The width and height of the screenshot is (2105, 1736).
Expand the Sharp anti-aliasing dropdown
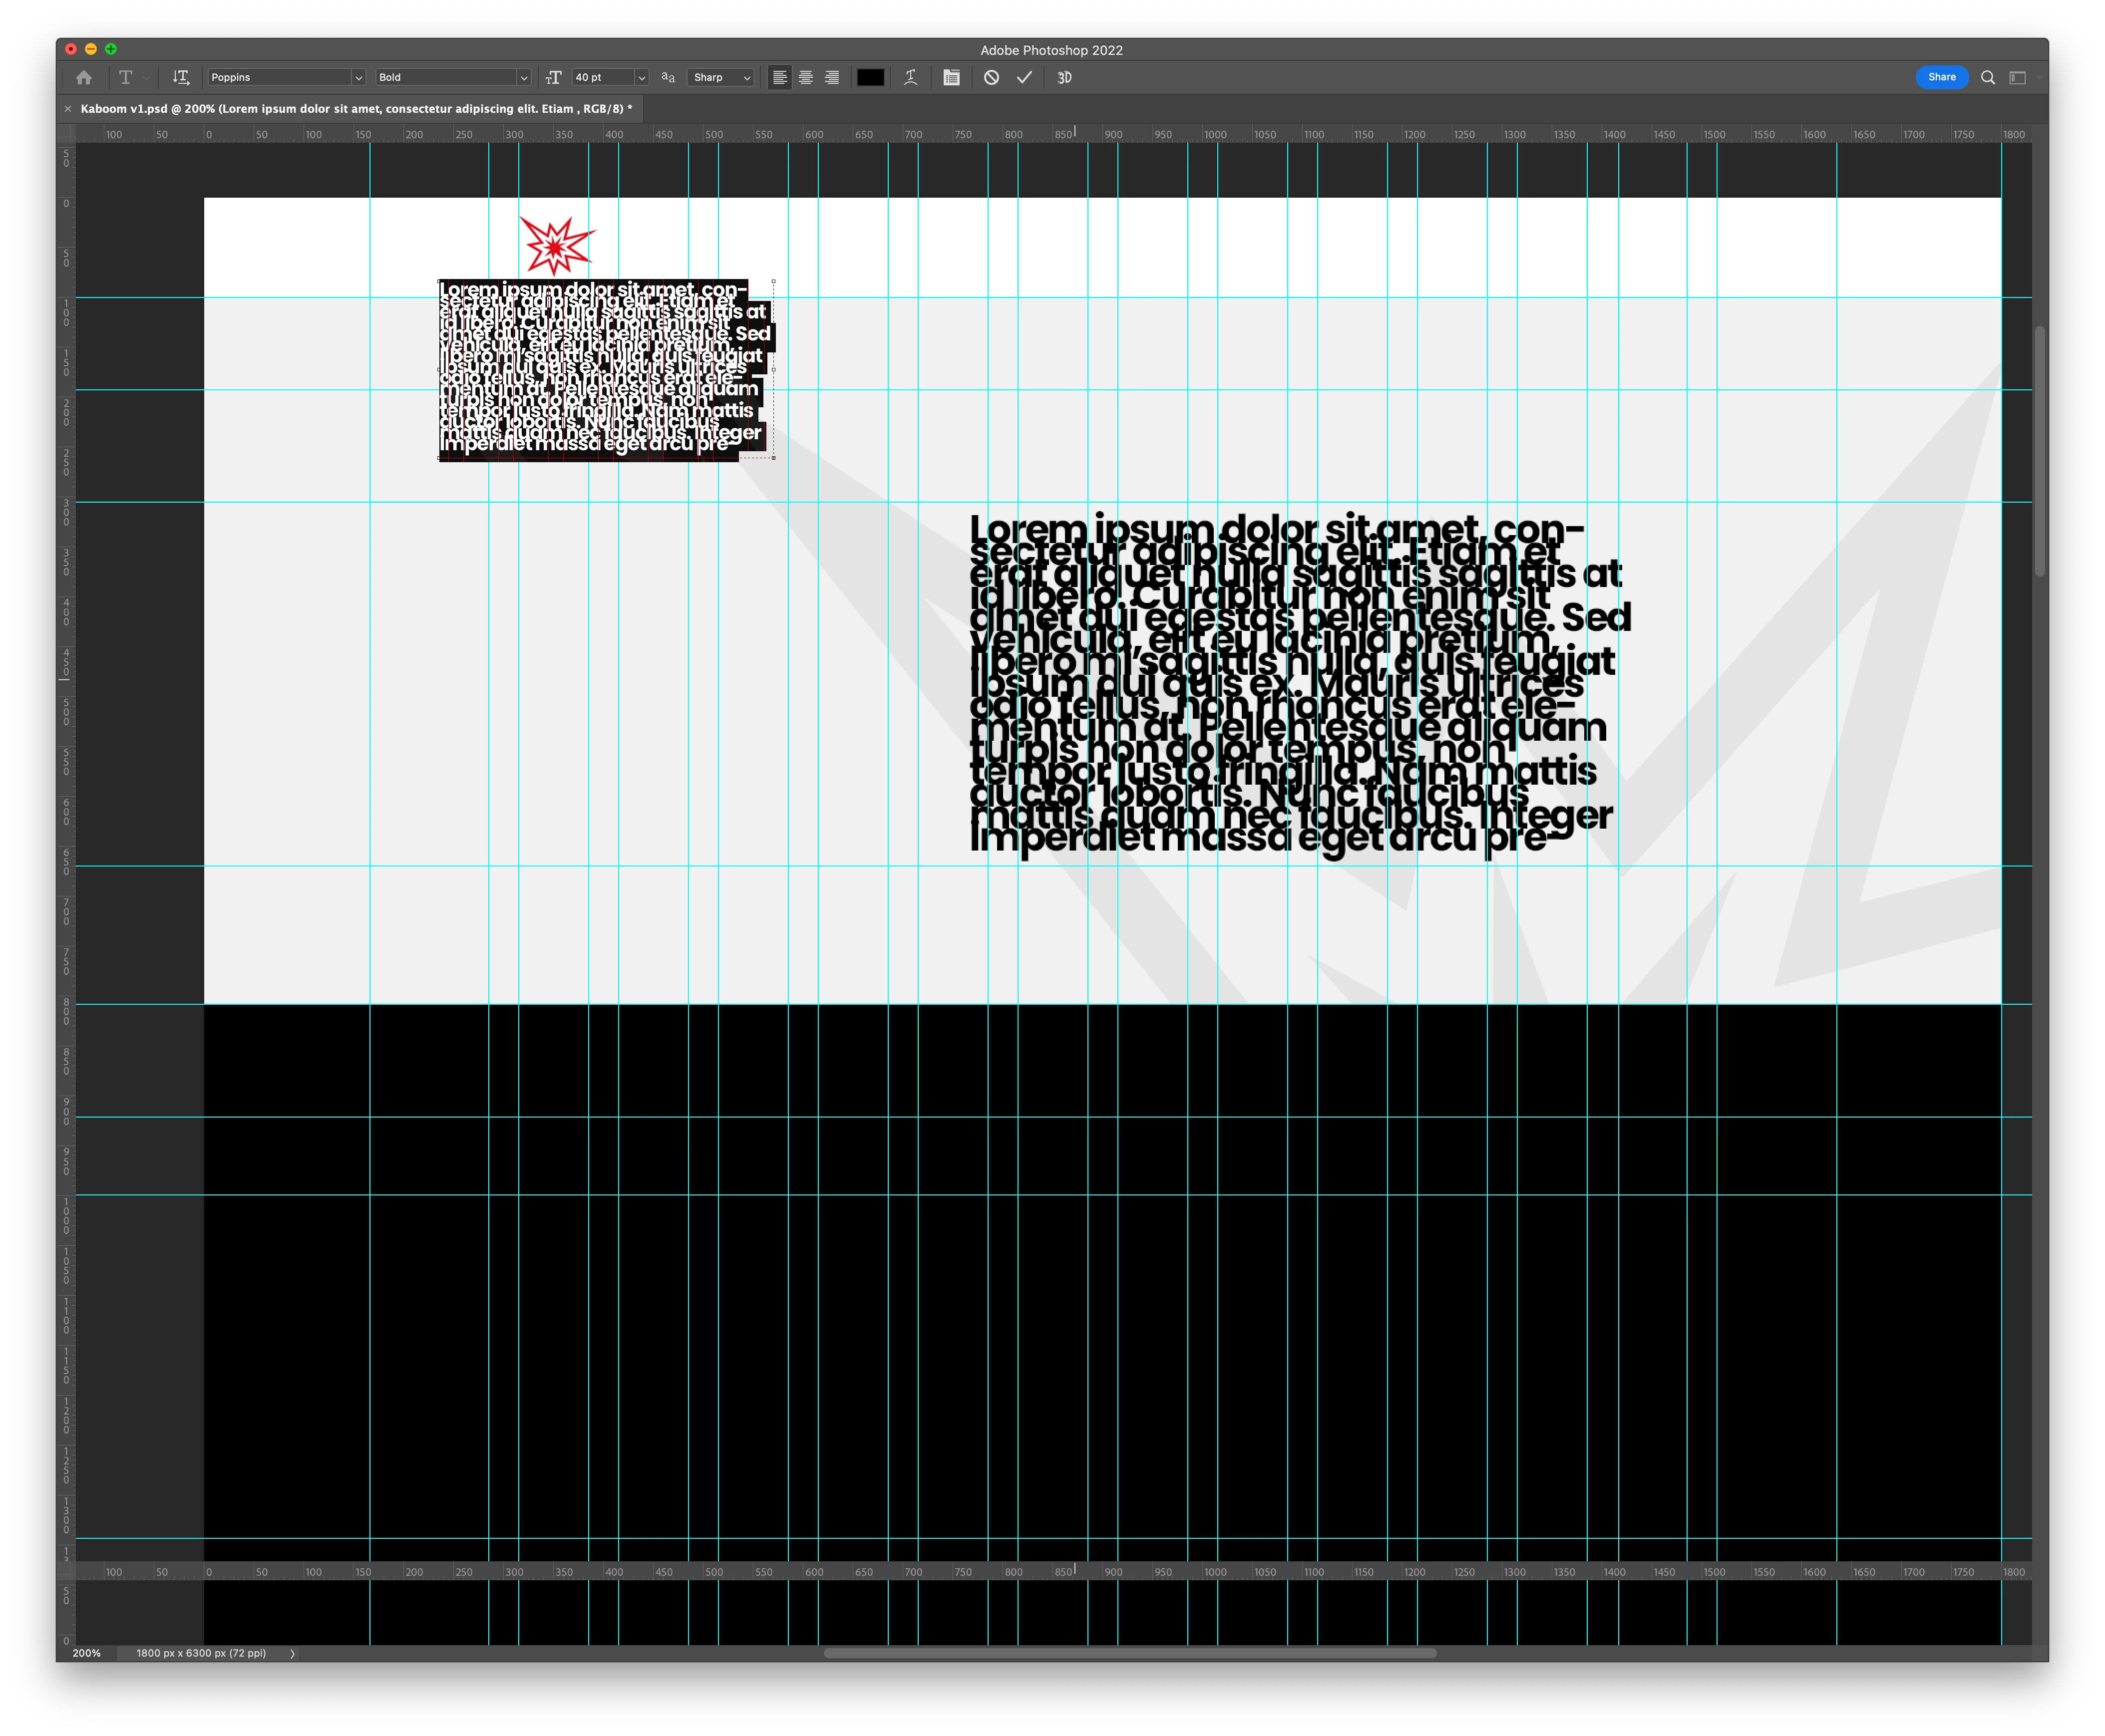721,77
